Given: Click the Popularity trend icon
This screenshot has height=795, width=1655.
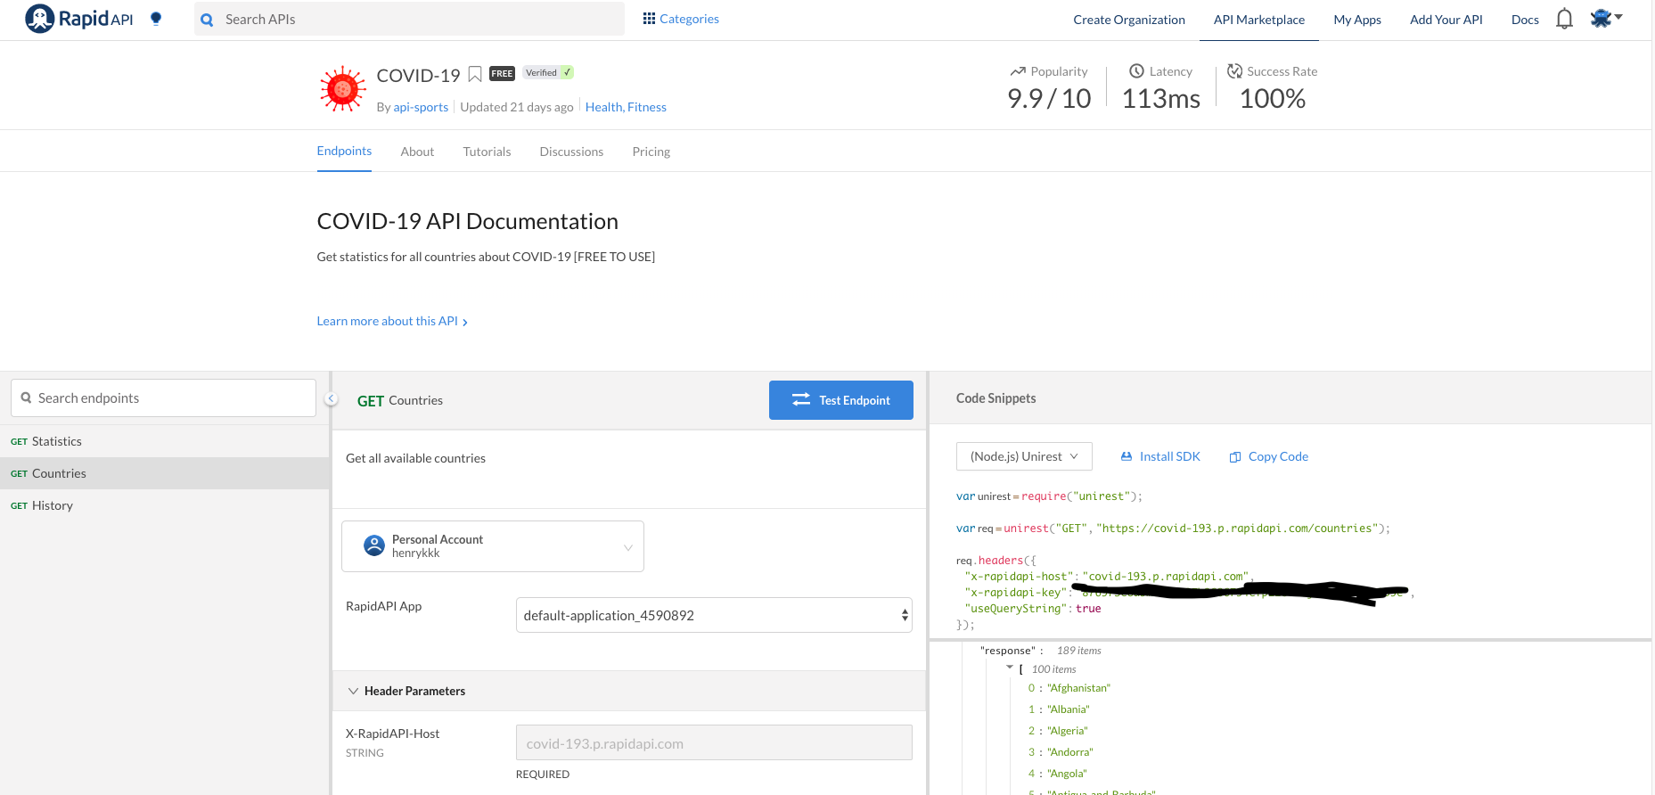Looking at the screenshot, I should (x=1018, y=71).
